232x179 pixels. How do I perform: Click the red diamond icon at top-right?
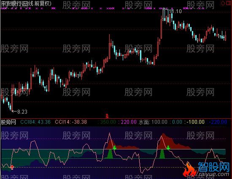coord(223,3)
